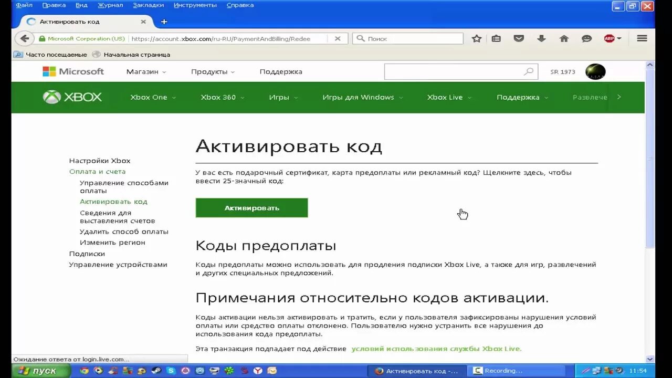This screenshot has width=672, height=378.
Task: Click the Поиск browser search field
Action: 408,38
